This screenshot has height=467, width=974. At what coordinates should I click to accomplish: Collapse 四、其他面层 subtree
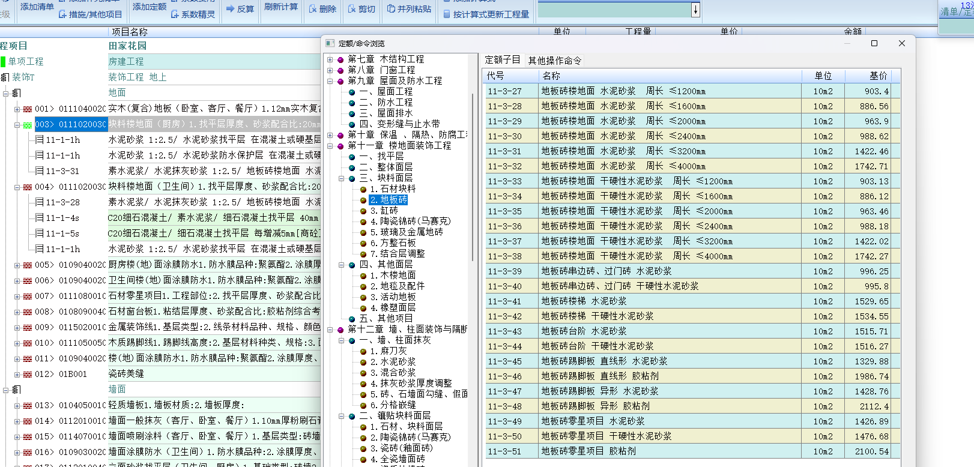coord(341,265)
